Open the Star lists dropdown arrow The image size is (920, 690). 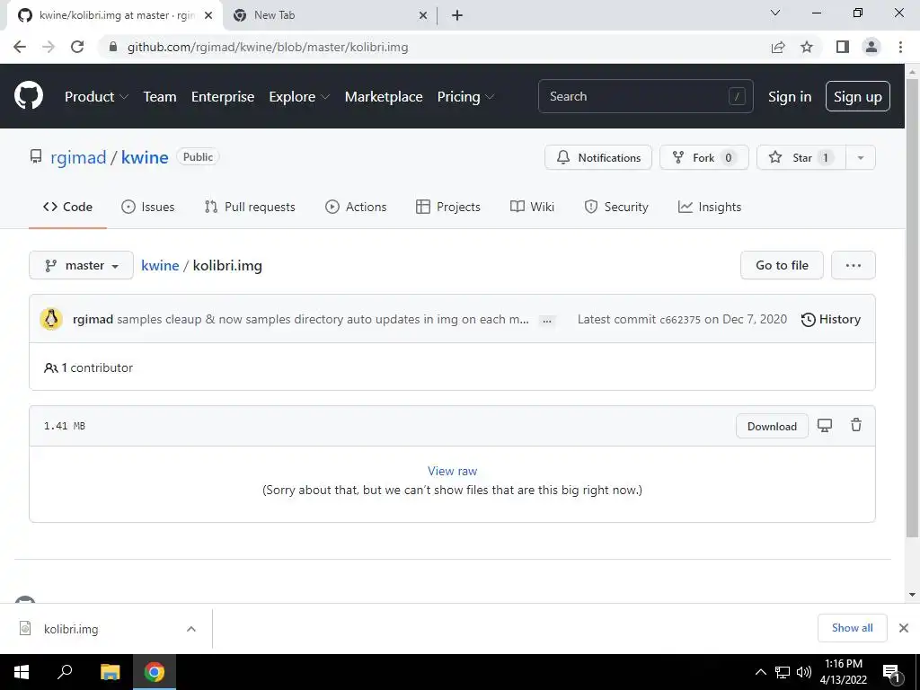860,157
